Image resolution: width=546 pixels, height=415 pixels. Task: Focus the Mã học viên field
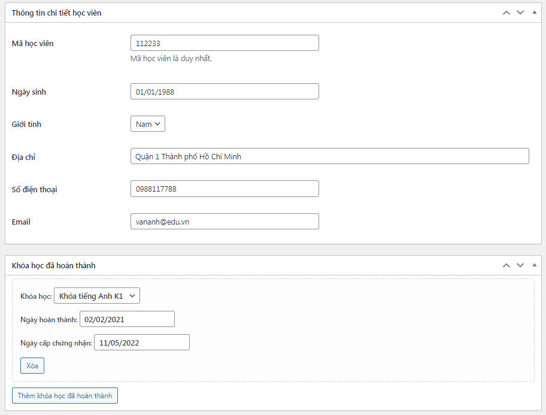point(225,43)
